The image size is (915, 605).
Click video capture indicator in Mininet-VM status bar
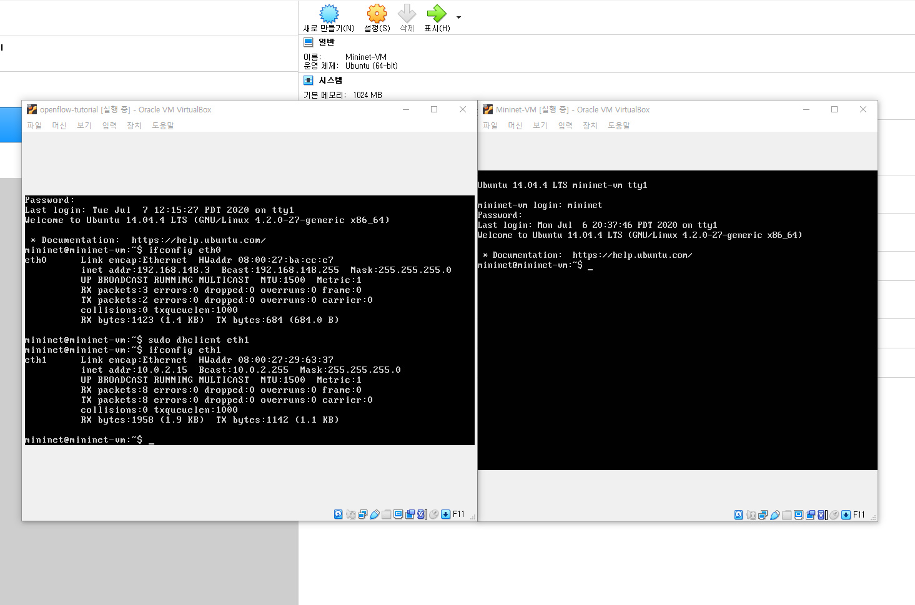tap(810, 514)
